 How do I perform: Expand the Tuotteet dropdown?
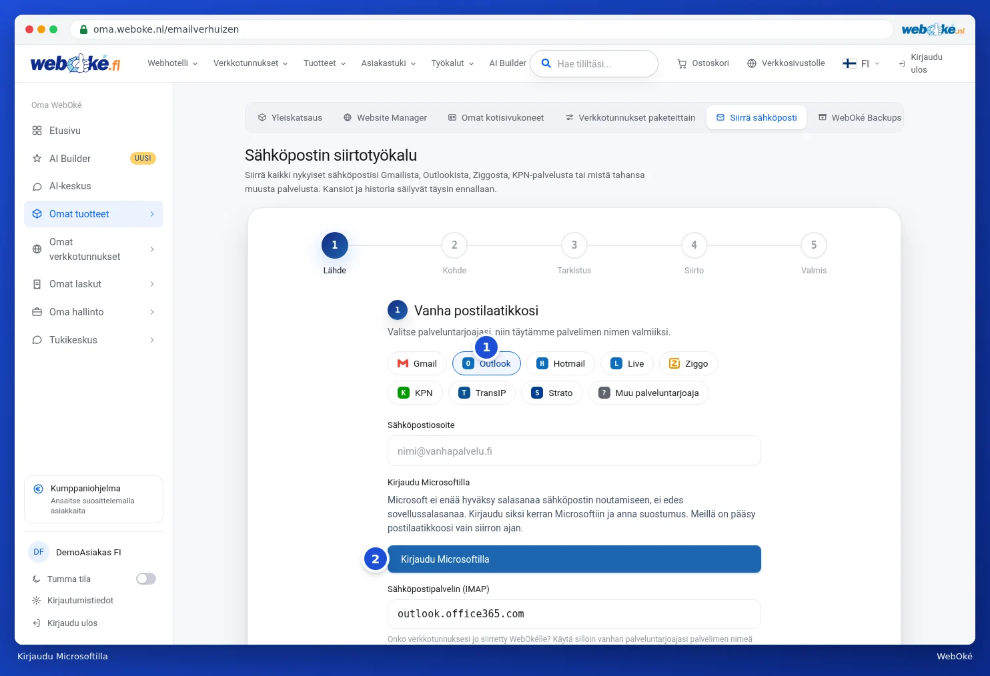(325, 63)
